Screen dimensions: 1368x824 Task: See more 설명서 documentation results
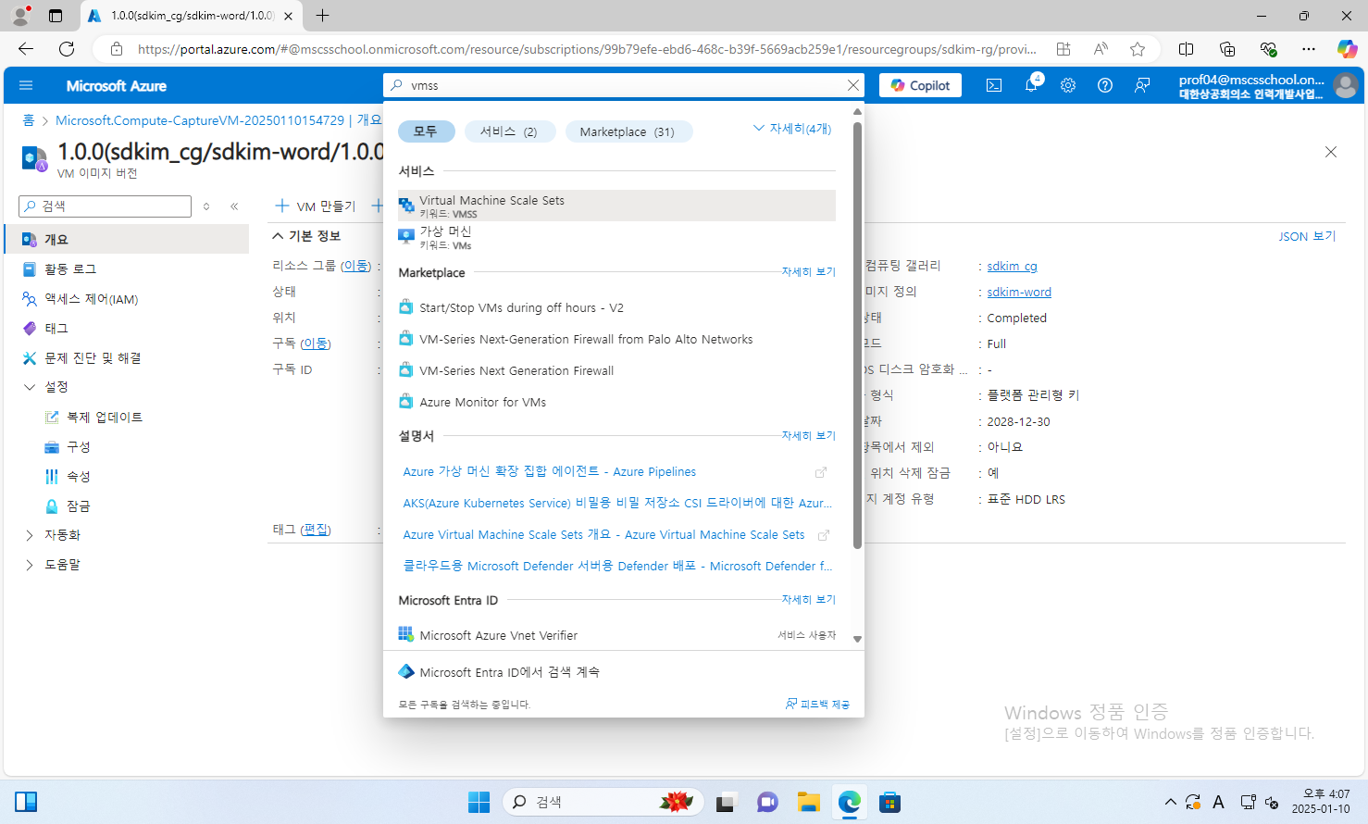coord(808,436)
